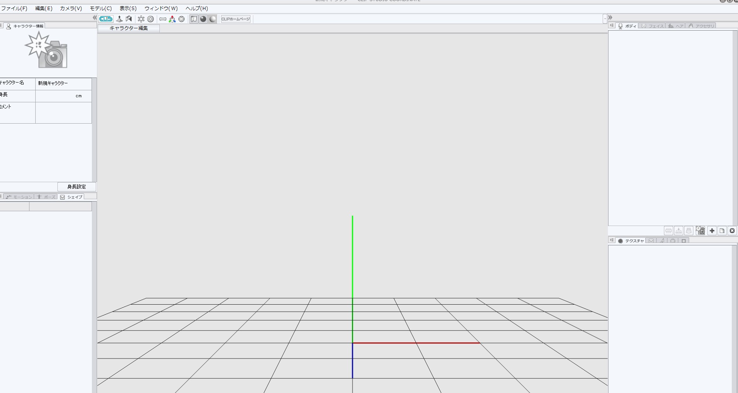Toggle bone display icon in toolbar
The width and height of the screenshot is (738, 393).
(163, 19)
